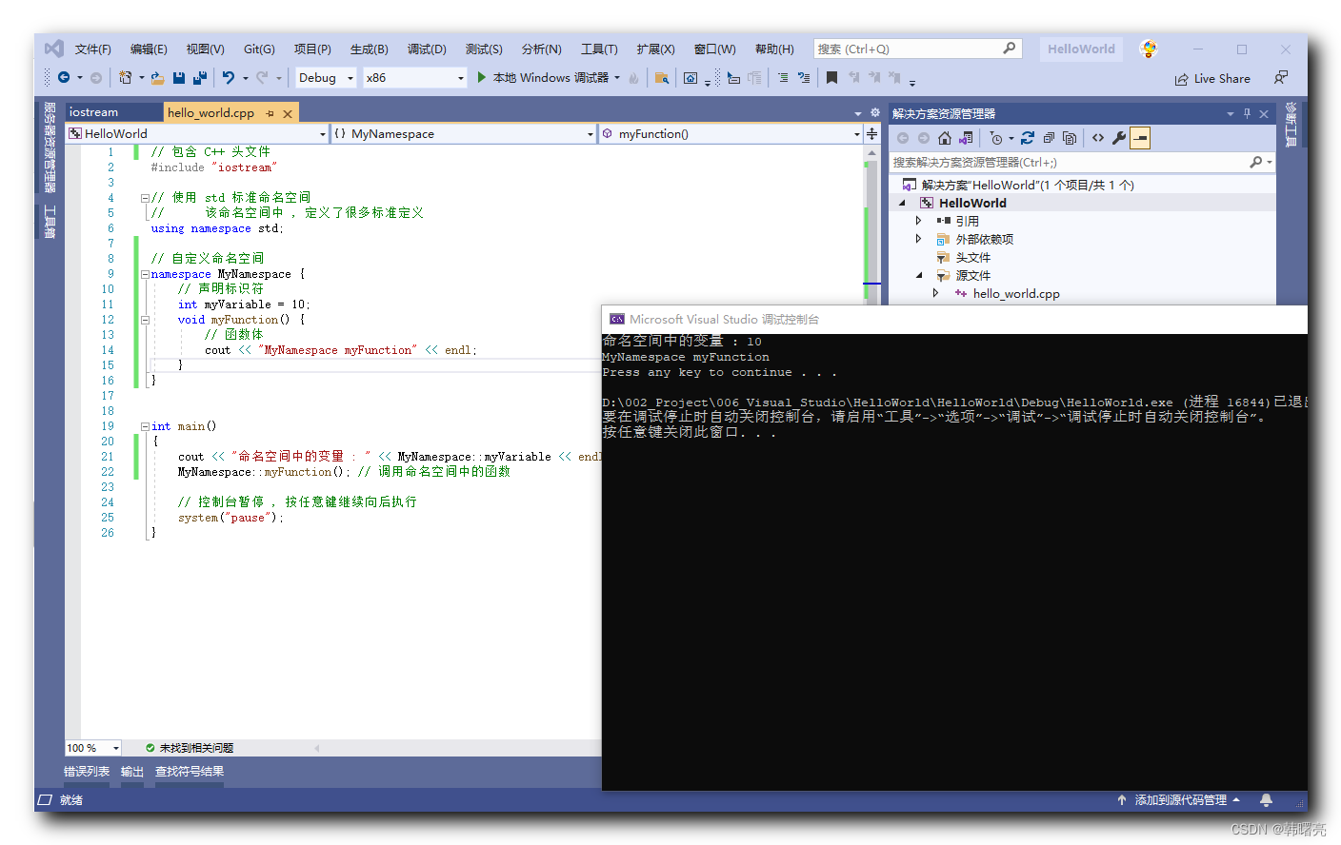Open the 服务器资源管理器 side tab

coord(50,147)
